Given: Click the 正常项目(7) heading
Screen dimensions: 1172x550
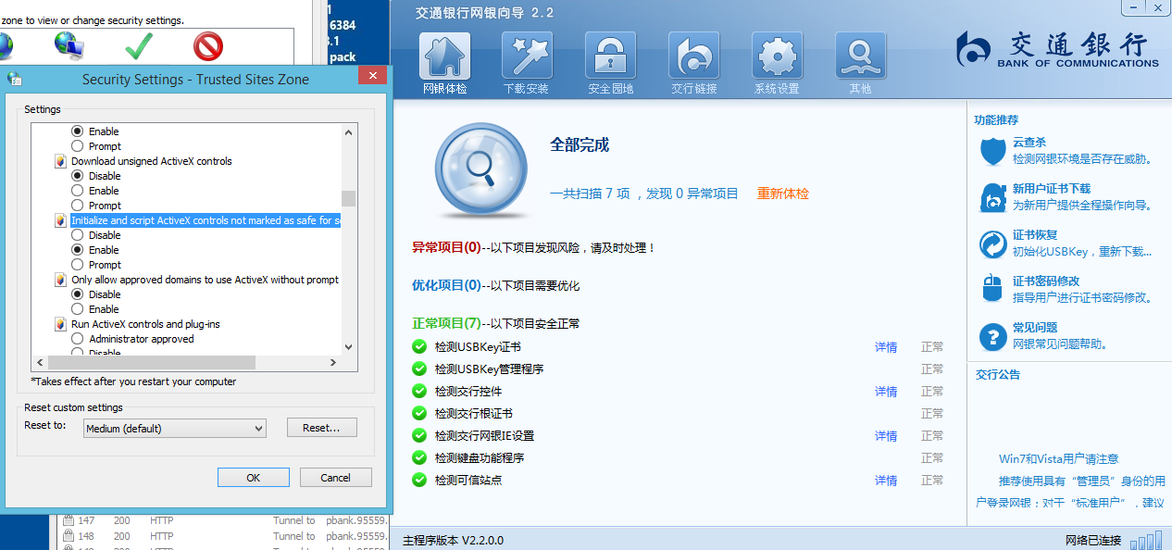Looking at the screenshot, I should click(446, 324).
